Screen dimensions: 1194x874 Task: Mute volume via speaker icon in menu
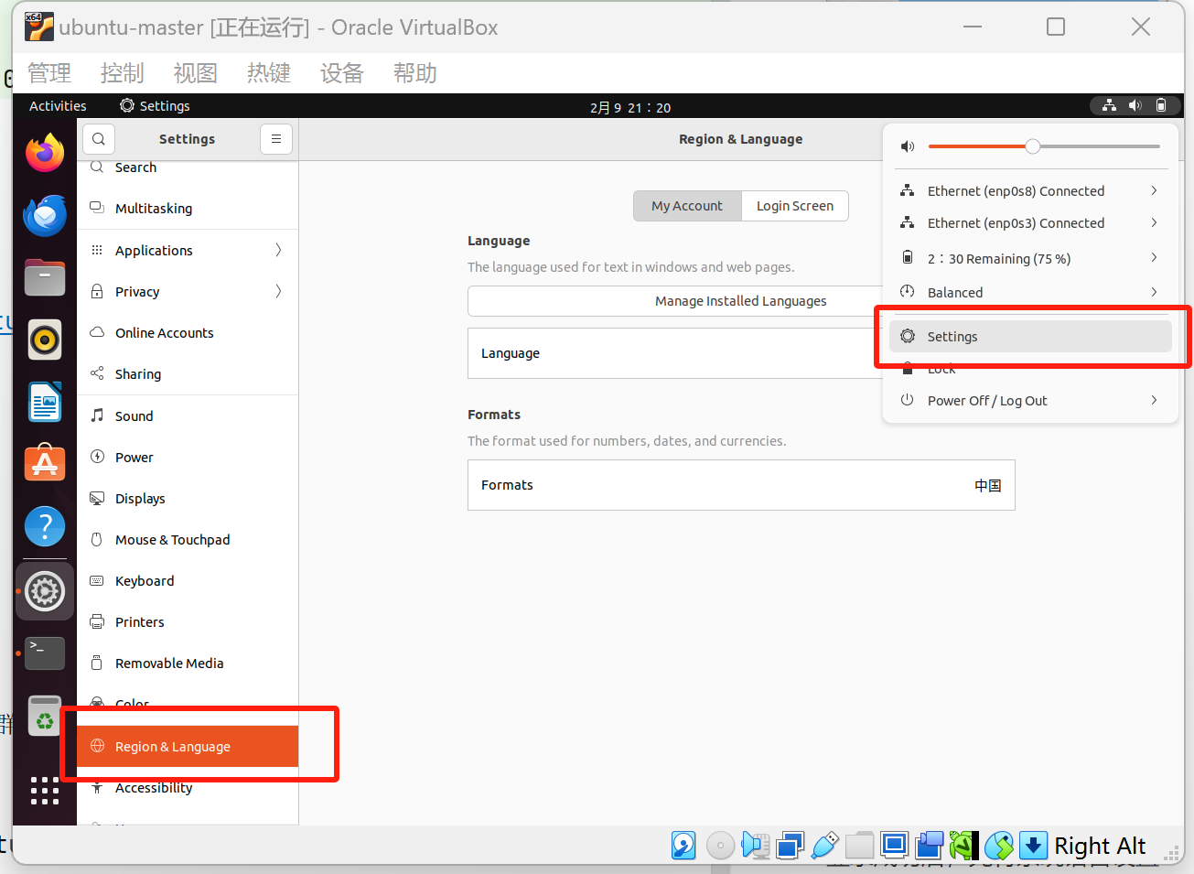click(908, 146)
